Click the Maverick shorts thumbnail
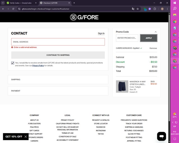The image size is (179, 143). pos(122,87)
